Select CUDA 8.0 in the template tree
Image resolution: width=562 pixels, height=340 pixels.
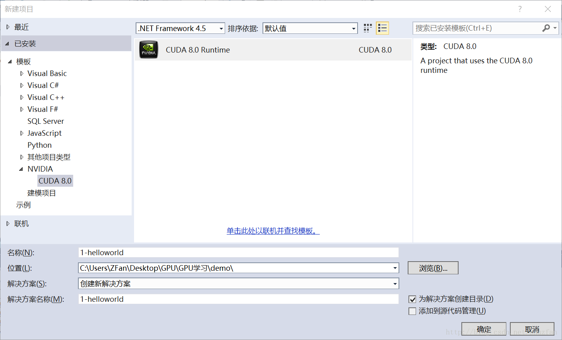tap(55, 181)
